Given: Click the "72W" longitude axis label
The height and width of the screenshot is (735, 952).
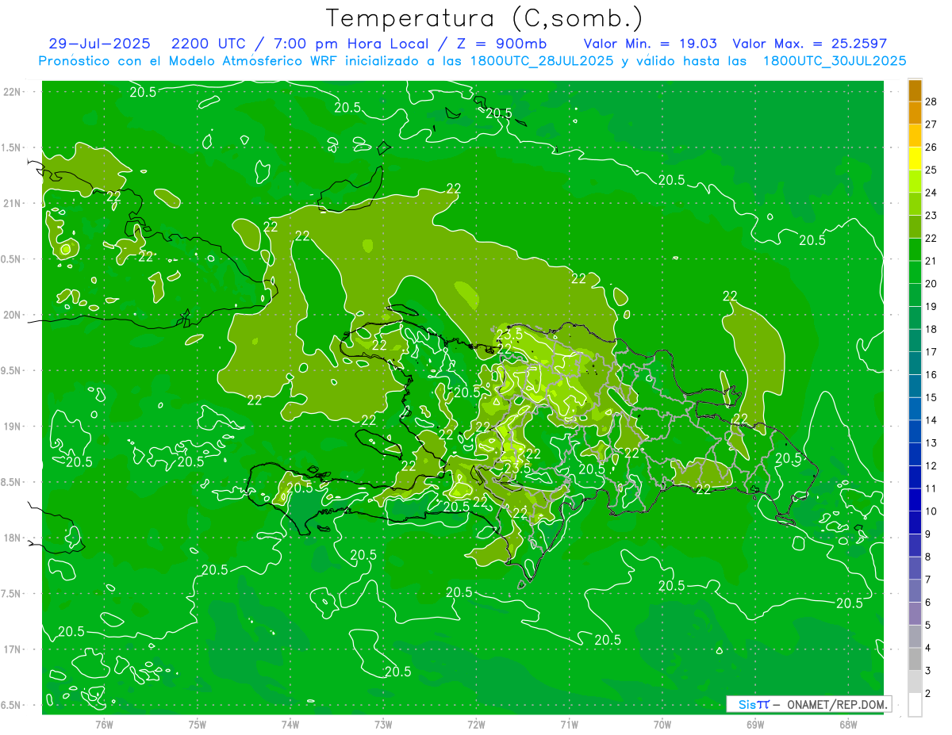Looking at the screenshot, I should (476, 725).
